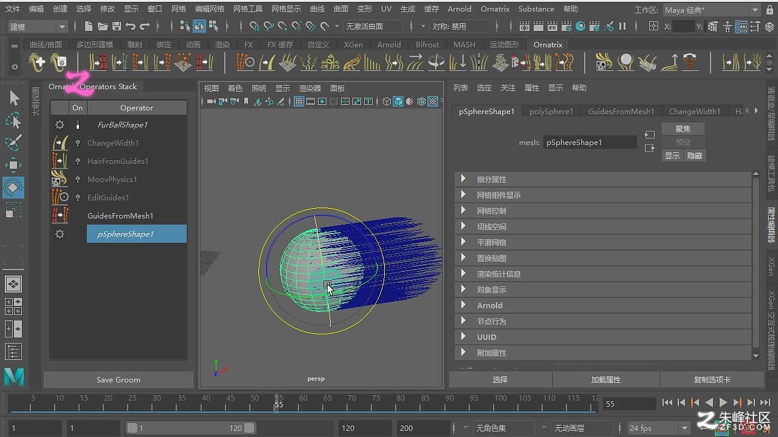
Task: Click the Edit Guides shelf icon with circle
Action: click(246, 63)
